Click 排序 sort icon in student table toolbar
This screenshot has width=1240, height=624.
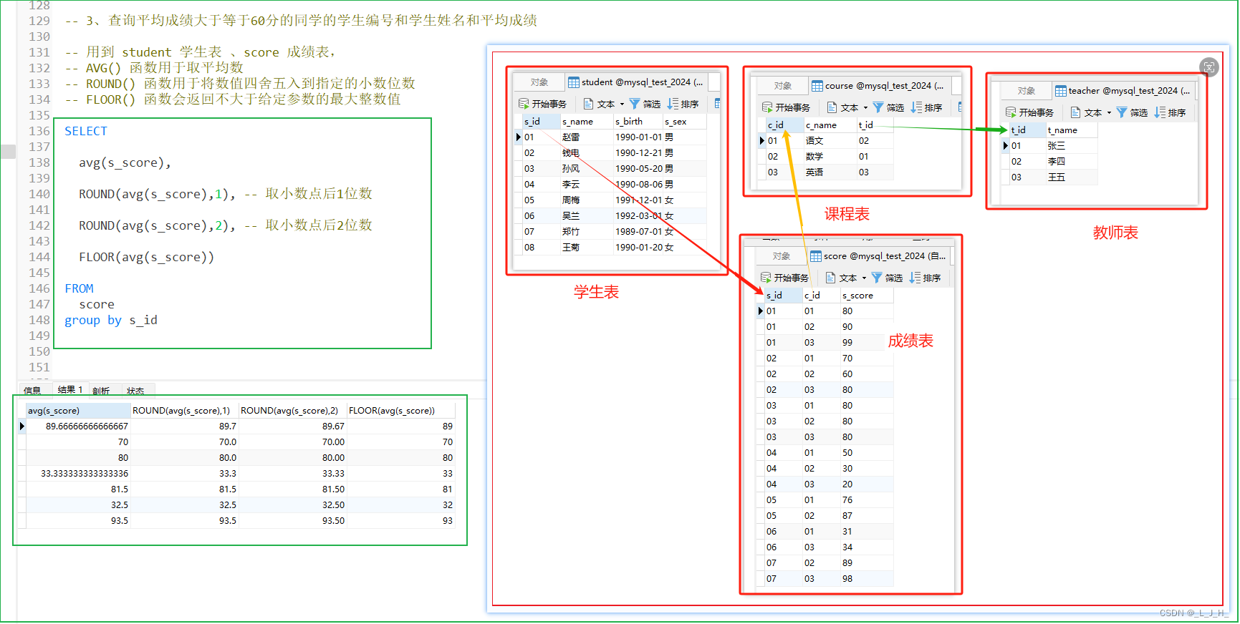pos(673,104)
